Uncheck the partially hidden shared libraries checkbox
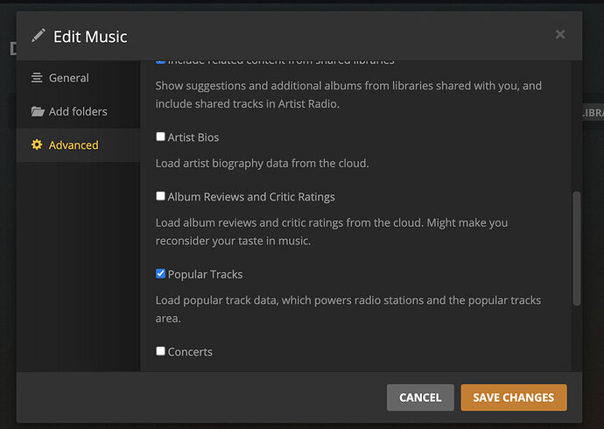This screenshot has width=604, height=429. (160, 61)
